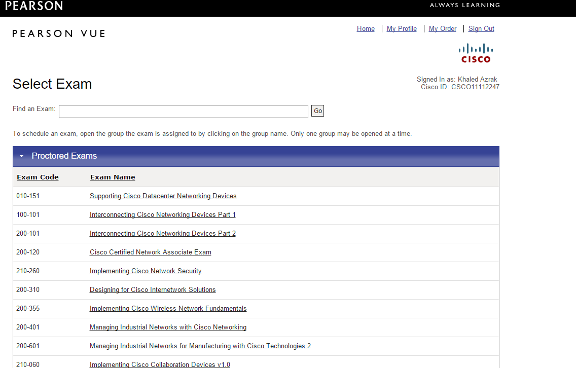576x368 pixels.
Task: Click the Cisco ID CSCO11112247 text
Action: coord(460,87)
